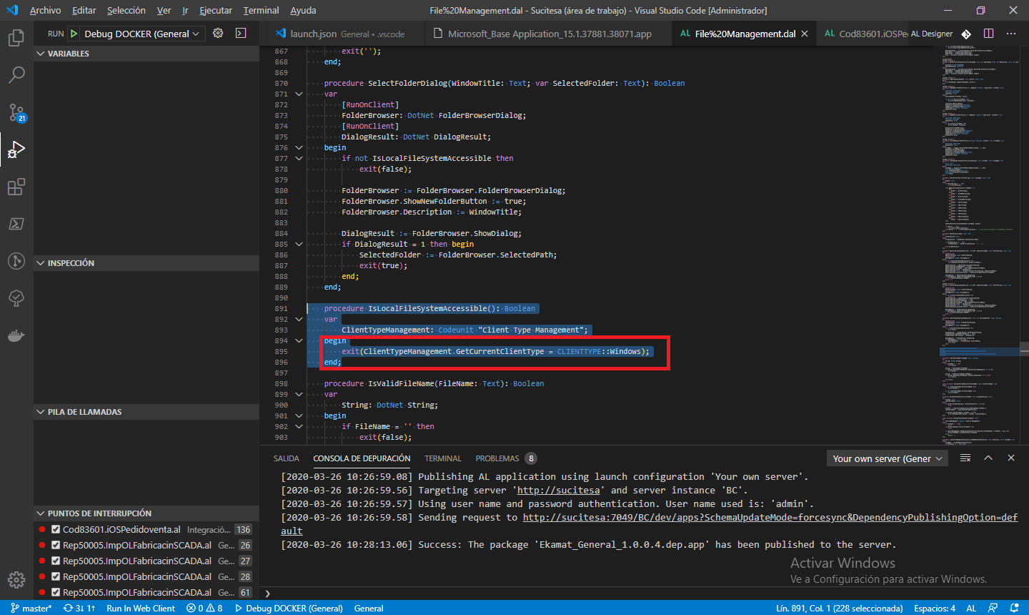1029x615 pixels.
Task: Clear the debug console output
Action: coord(965,458)
